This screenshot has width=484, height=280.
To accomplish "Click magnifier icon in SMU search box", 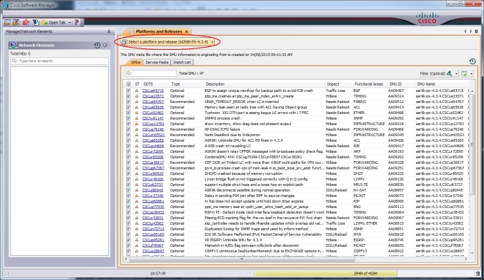I will click(x=129, y=73).
